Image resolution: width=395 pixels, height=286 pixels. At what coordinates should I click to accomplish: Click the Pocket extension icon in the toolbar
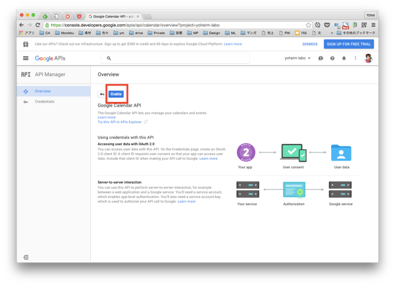coord(327,25)
